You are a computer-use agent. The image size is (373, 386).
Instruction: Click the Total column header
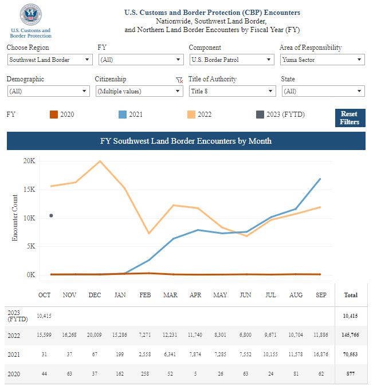[x=350, y=295]
